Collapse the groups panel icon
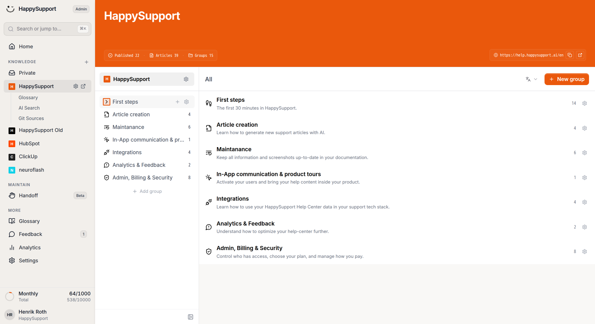 (191, 317)
